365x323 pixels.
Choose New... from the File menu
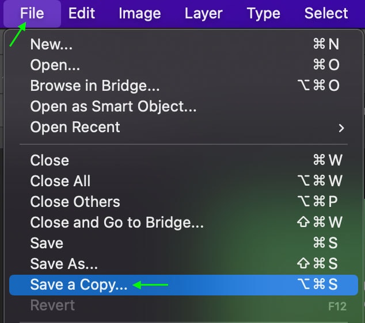click(x=184, y=44)
